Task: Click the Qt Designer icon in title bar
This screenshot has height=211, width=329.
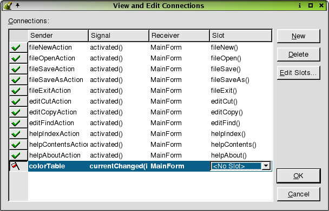Action: (x=8, y=5)
